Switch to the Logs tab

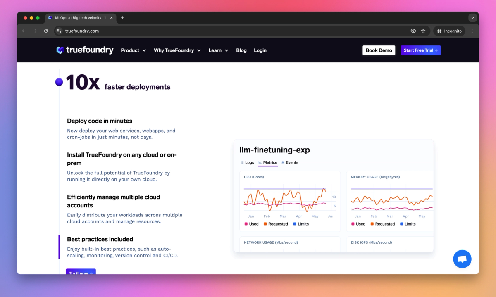(247, 162)
